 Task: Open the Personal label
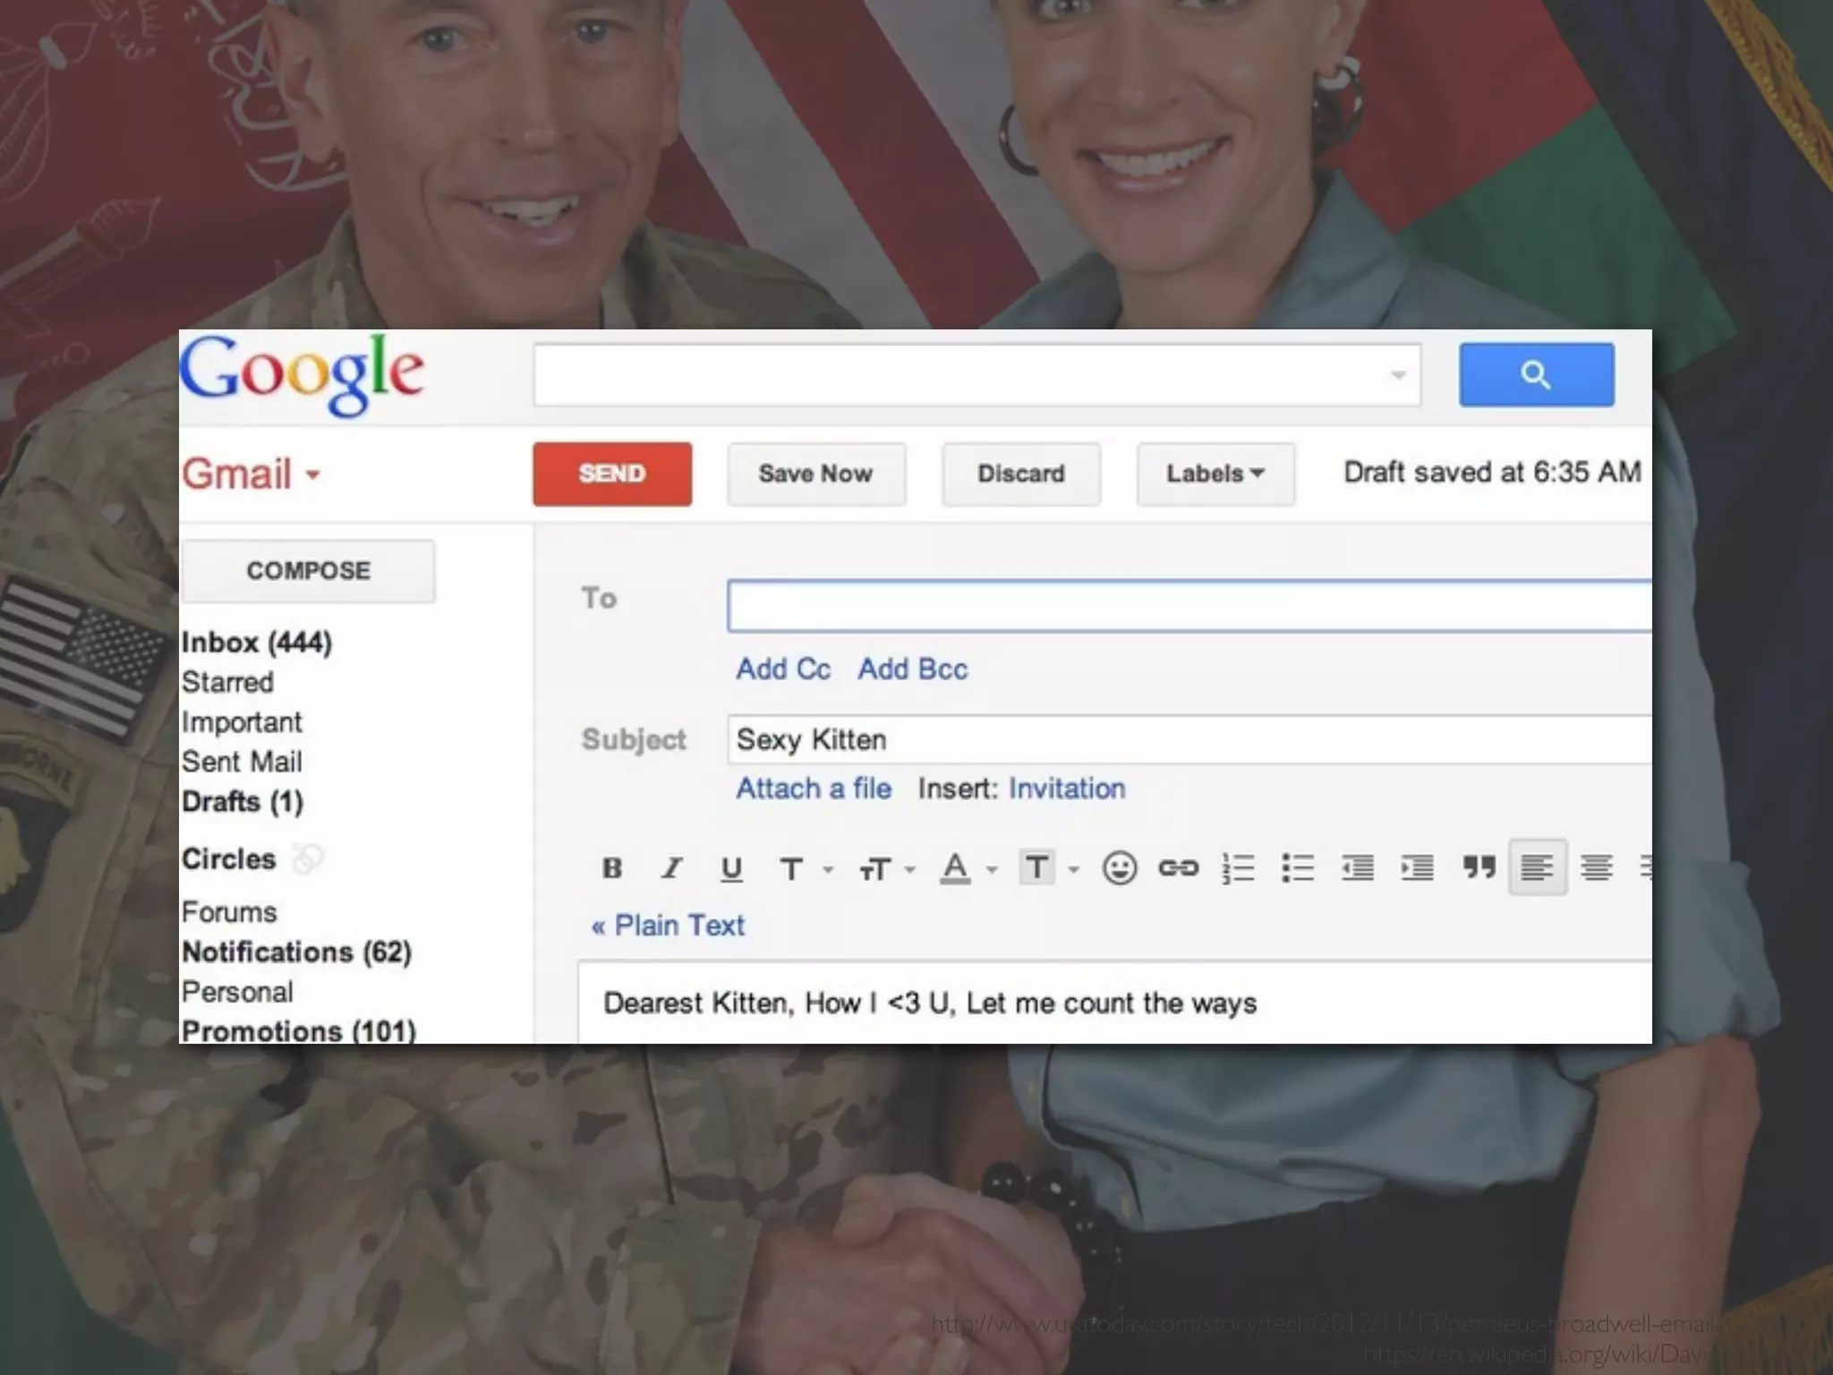(x=237, y=992)
